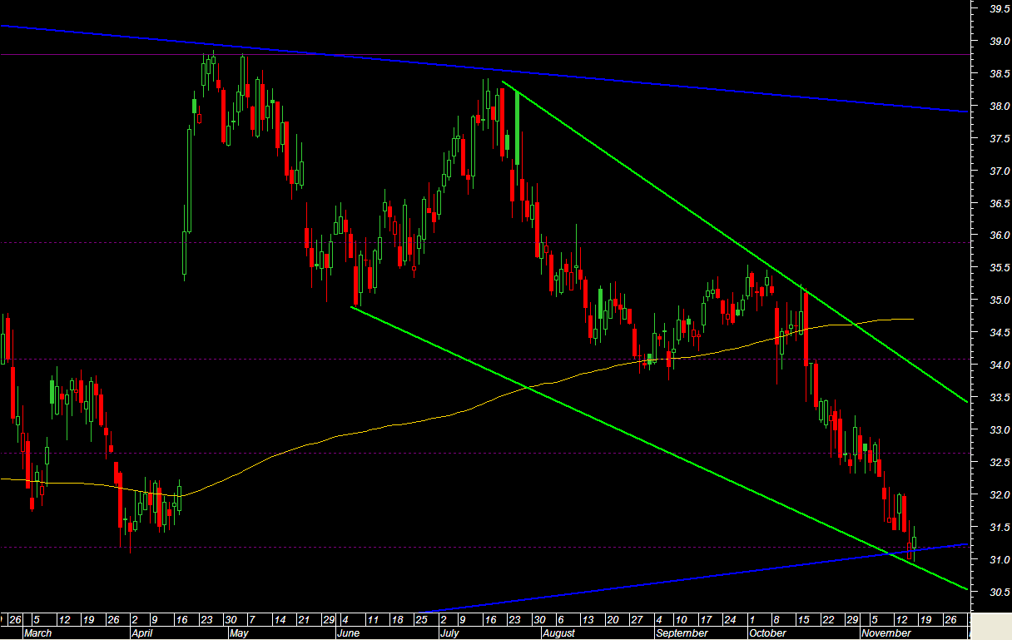Select the lower green channel line
This screenshot has height=640, width=1012.
tap(660, 449)
